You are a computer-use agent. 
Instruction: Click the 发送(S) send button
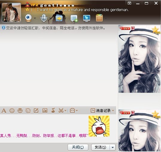tap(101, 147)
